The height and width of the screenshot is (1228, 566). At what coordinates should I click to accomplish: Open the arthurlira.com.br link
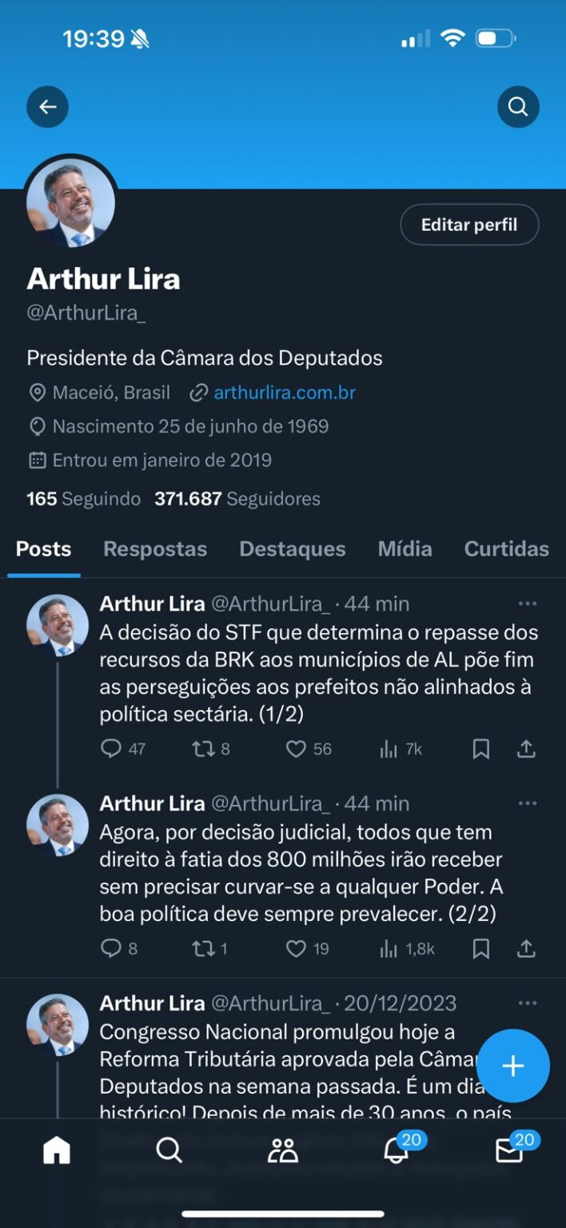coord(285,393)
